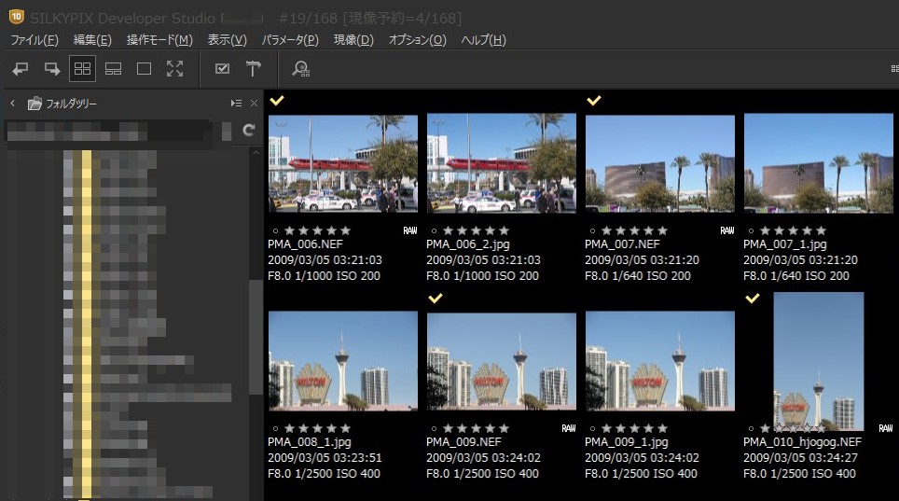Click the folder tree panel icon
Viewport: 899px width, 501px height.
35,104
